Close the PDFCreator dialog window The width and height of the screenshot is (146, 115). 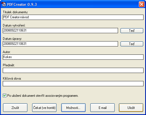click(x=142, y=4)
